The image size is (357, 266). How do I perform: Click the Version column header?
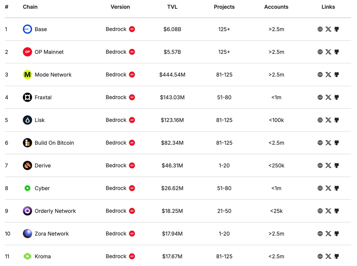(120, 7)
